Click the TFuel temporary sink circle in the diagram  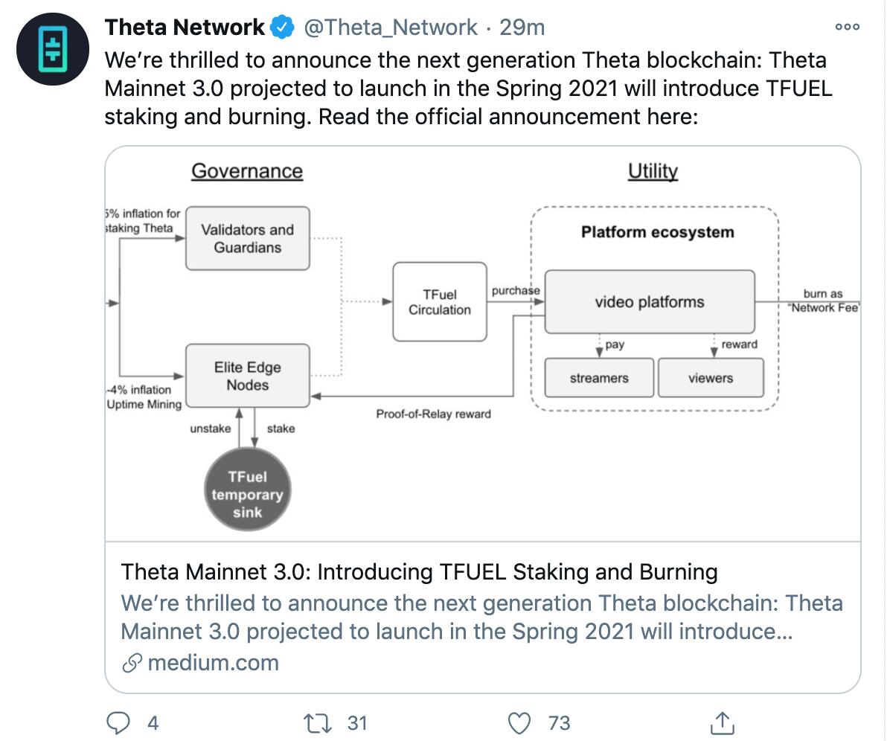tap(248, 490)
